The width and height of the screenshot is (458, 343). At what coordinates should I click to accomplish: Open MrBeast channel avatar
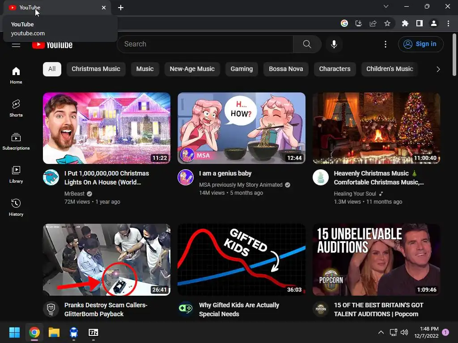51,177
